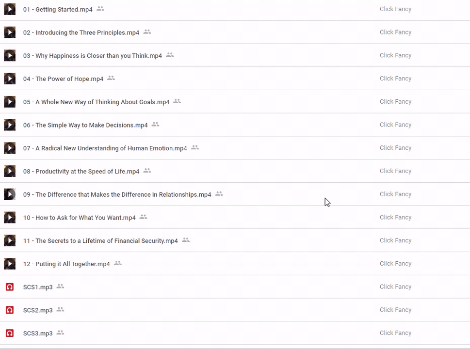Viewport: 470px width, 349px height.
Task: Click the video icon beside 07 - Radical New Understanding
Action: coord(10,148)
